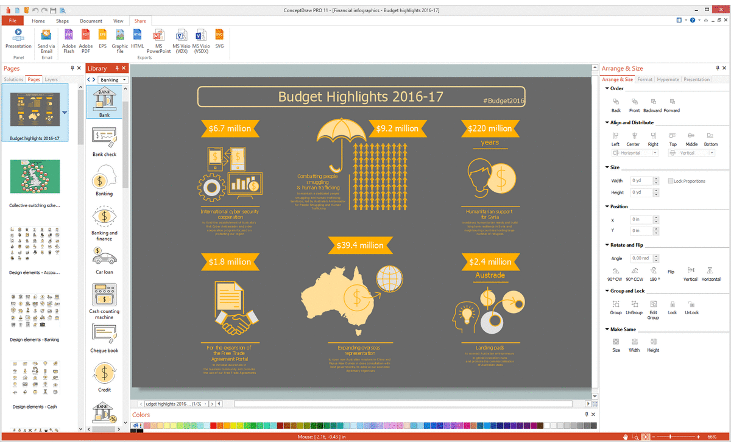731x447 pixels.
Task: Align objects to Top
Action: (x=673, y=139)
